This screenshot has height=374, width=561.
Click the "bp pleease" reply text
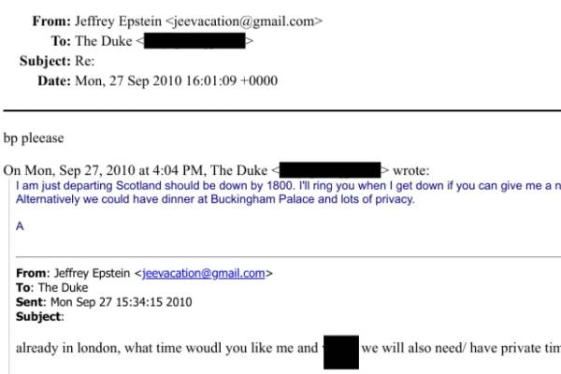[x=34, y=137]
